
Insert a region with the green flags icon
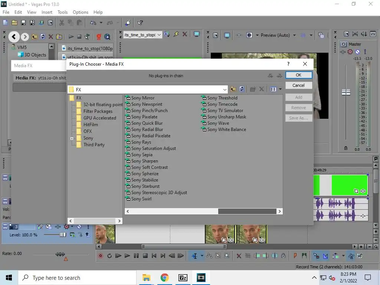coord(304,256)
